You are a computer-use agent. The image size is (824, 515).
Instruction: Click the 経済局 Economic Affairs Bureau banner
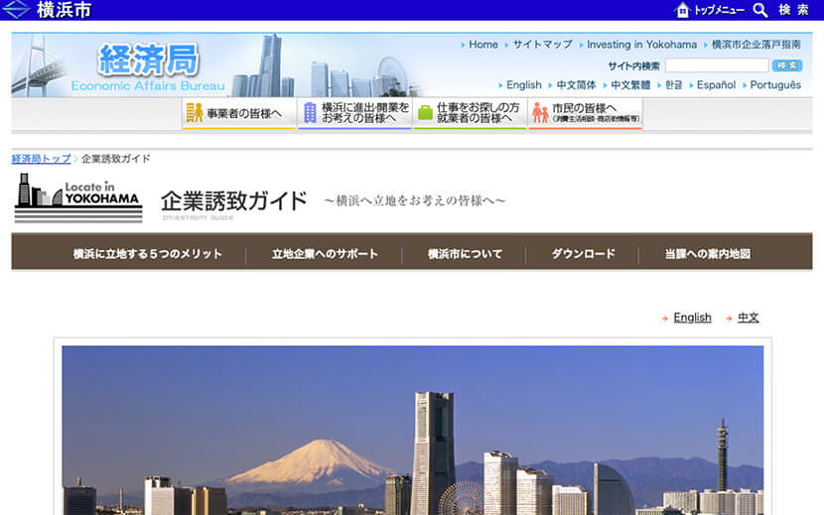click(149, 65)
